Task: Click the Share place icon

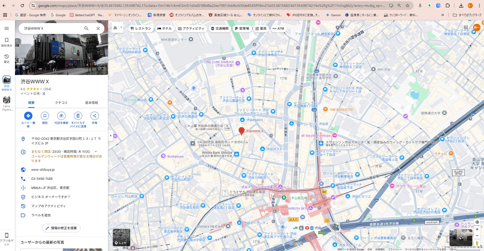Action: (x=95, y=116)
